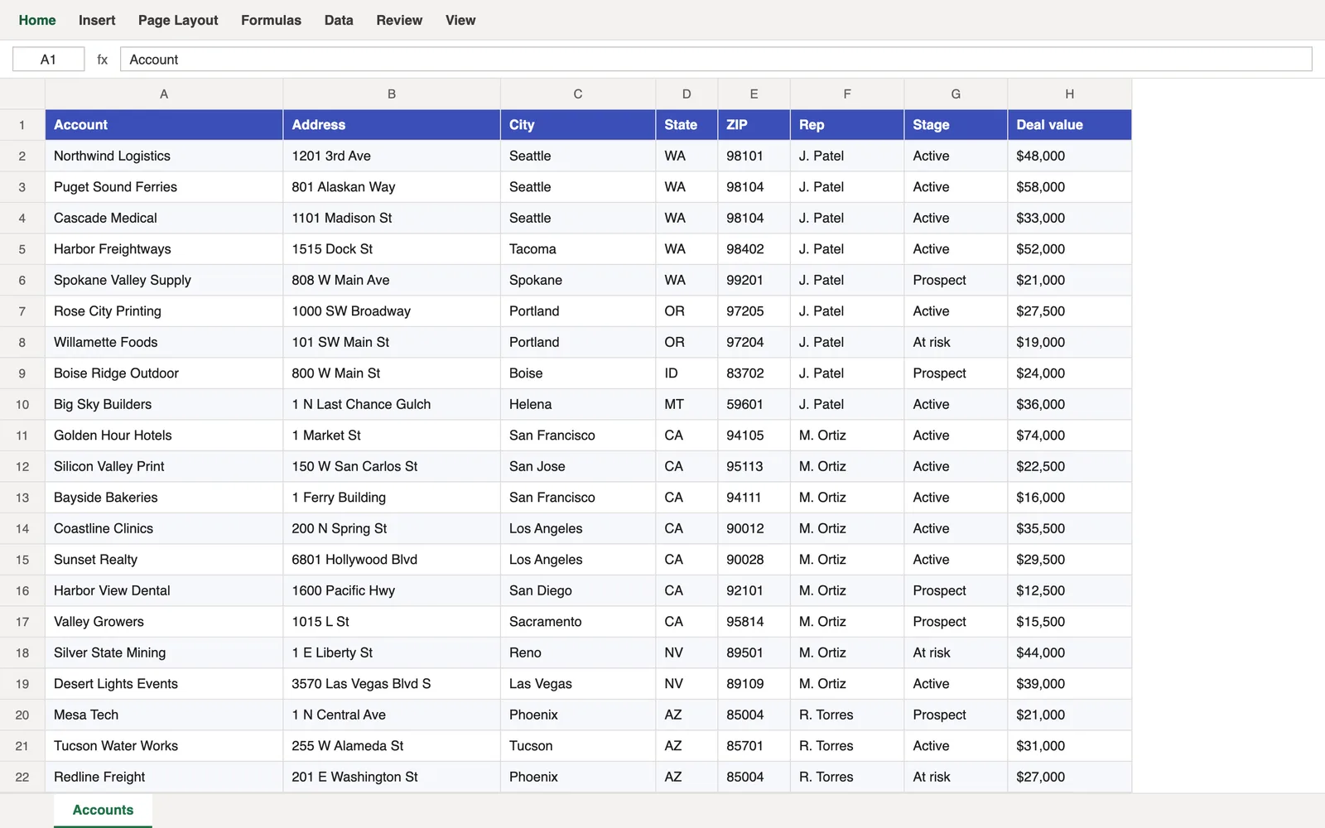Select Willamette Foods' At risk cell
Screen dimensions: 1325x828
956,342
